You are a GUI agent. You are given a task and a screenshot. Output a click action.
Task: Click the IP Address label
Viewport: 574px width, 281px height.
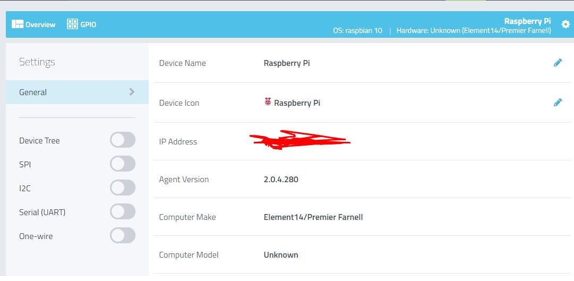[178, 142]
